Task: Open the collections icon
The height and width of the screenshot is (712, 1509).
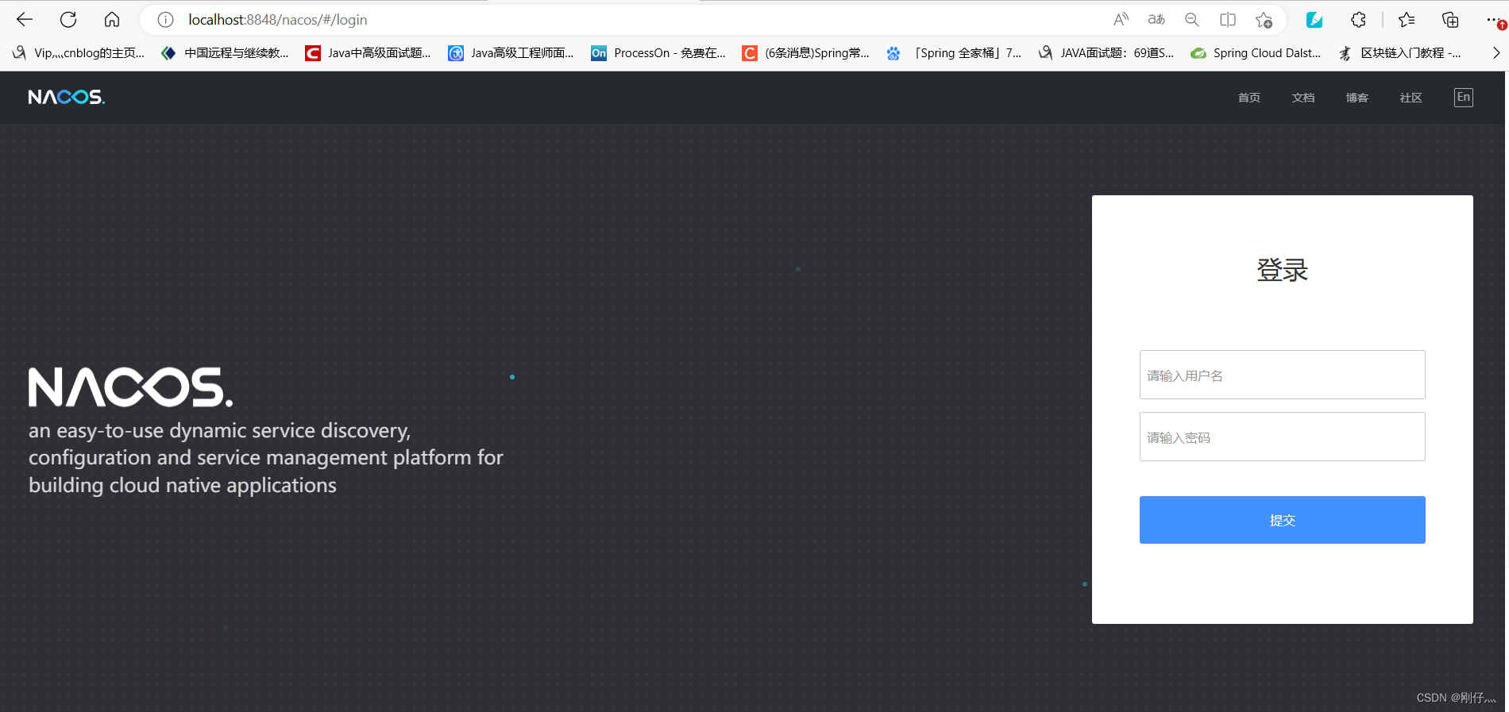Action: [x=1450, y=20]
